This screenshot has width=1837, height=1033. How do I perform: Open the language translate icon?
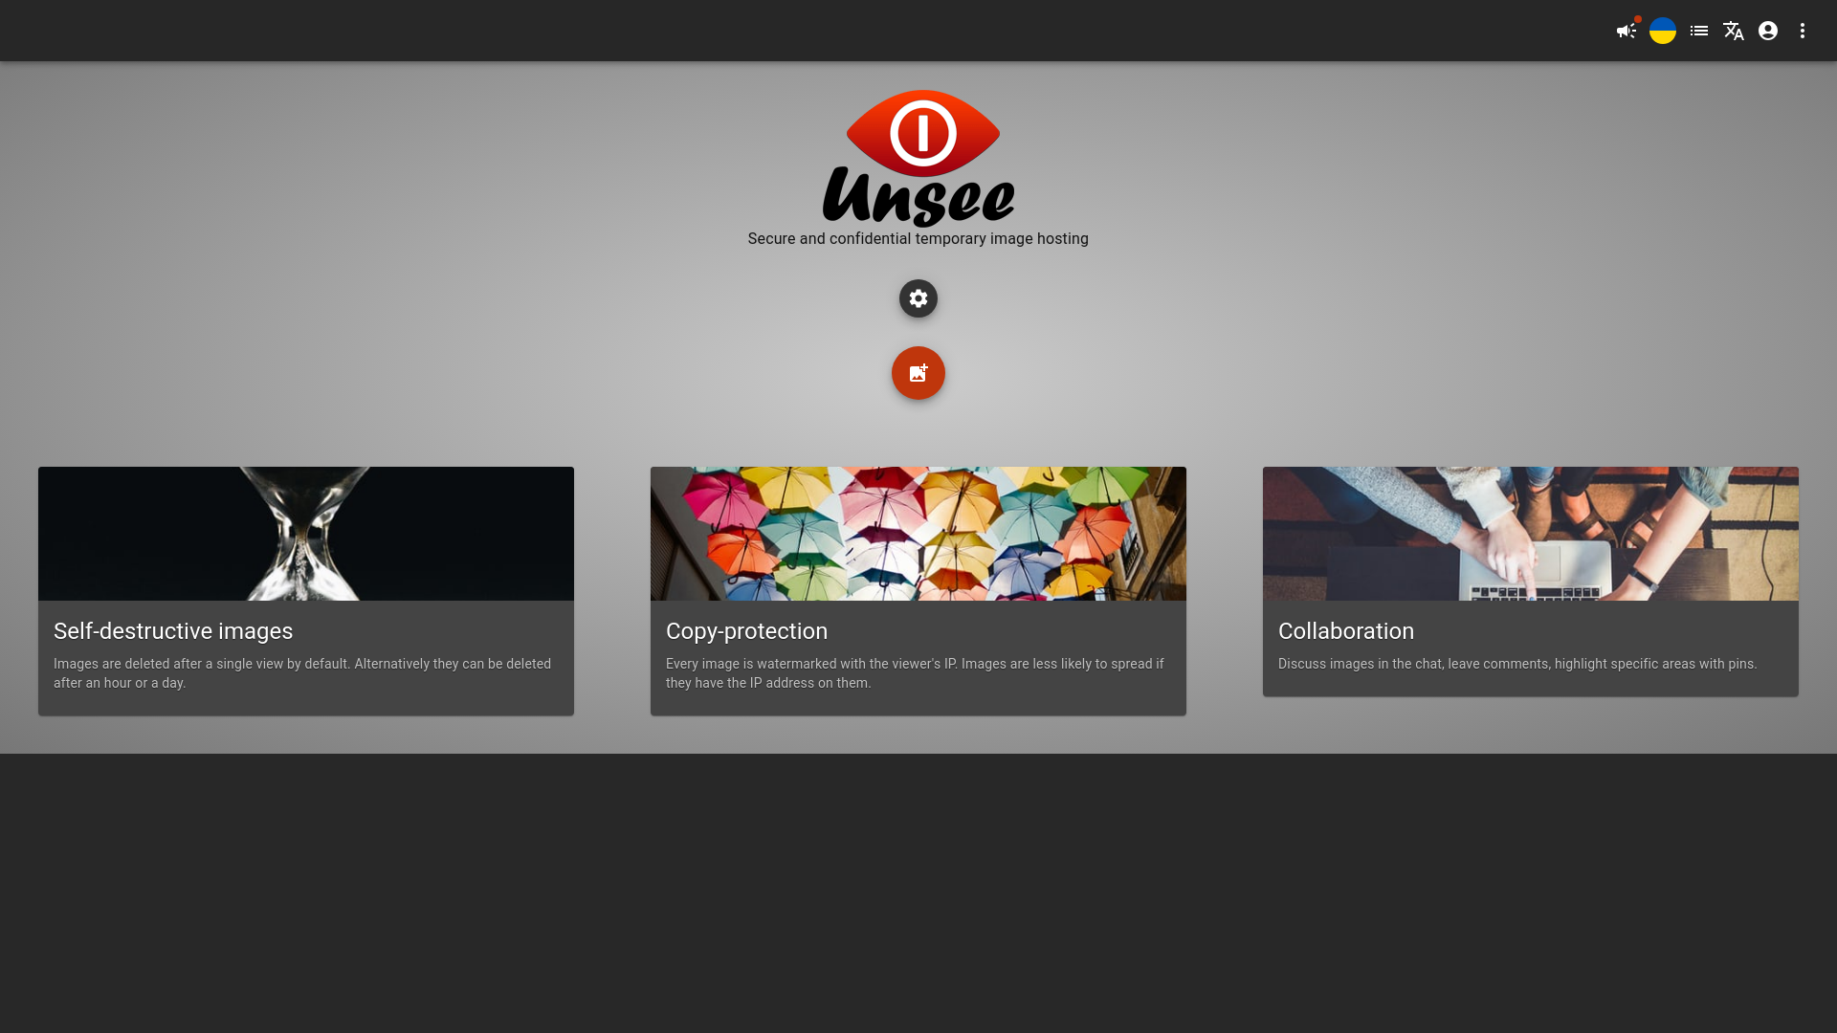click(1734, 31)
